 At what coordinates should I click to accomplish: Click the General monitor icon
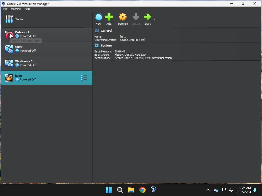click(x=96, y=31)
